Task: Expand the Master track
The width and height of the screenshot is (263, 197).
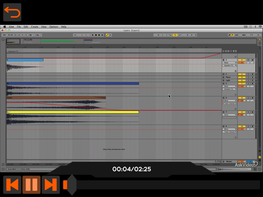Action: pyautogui.click(x=223, y=161)
